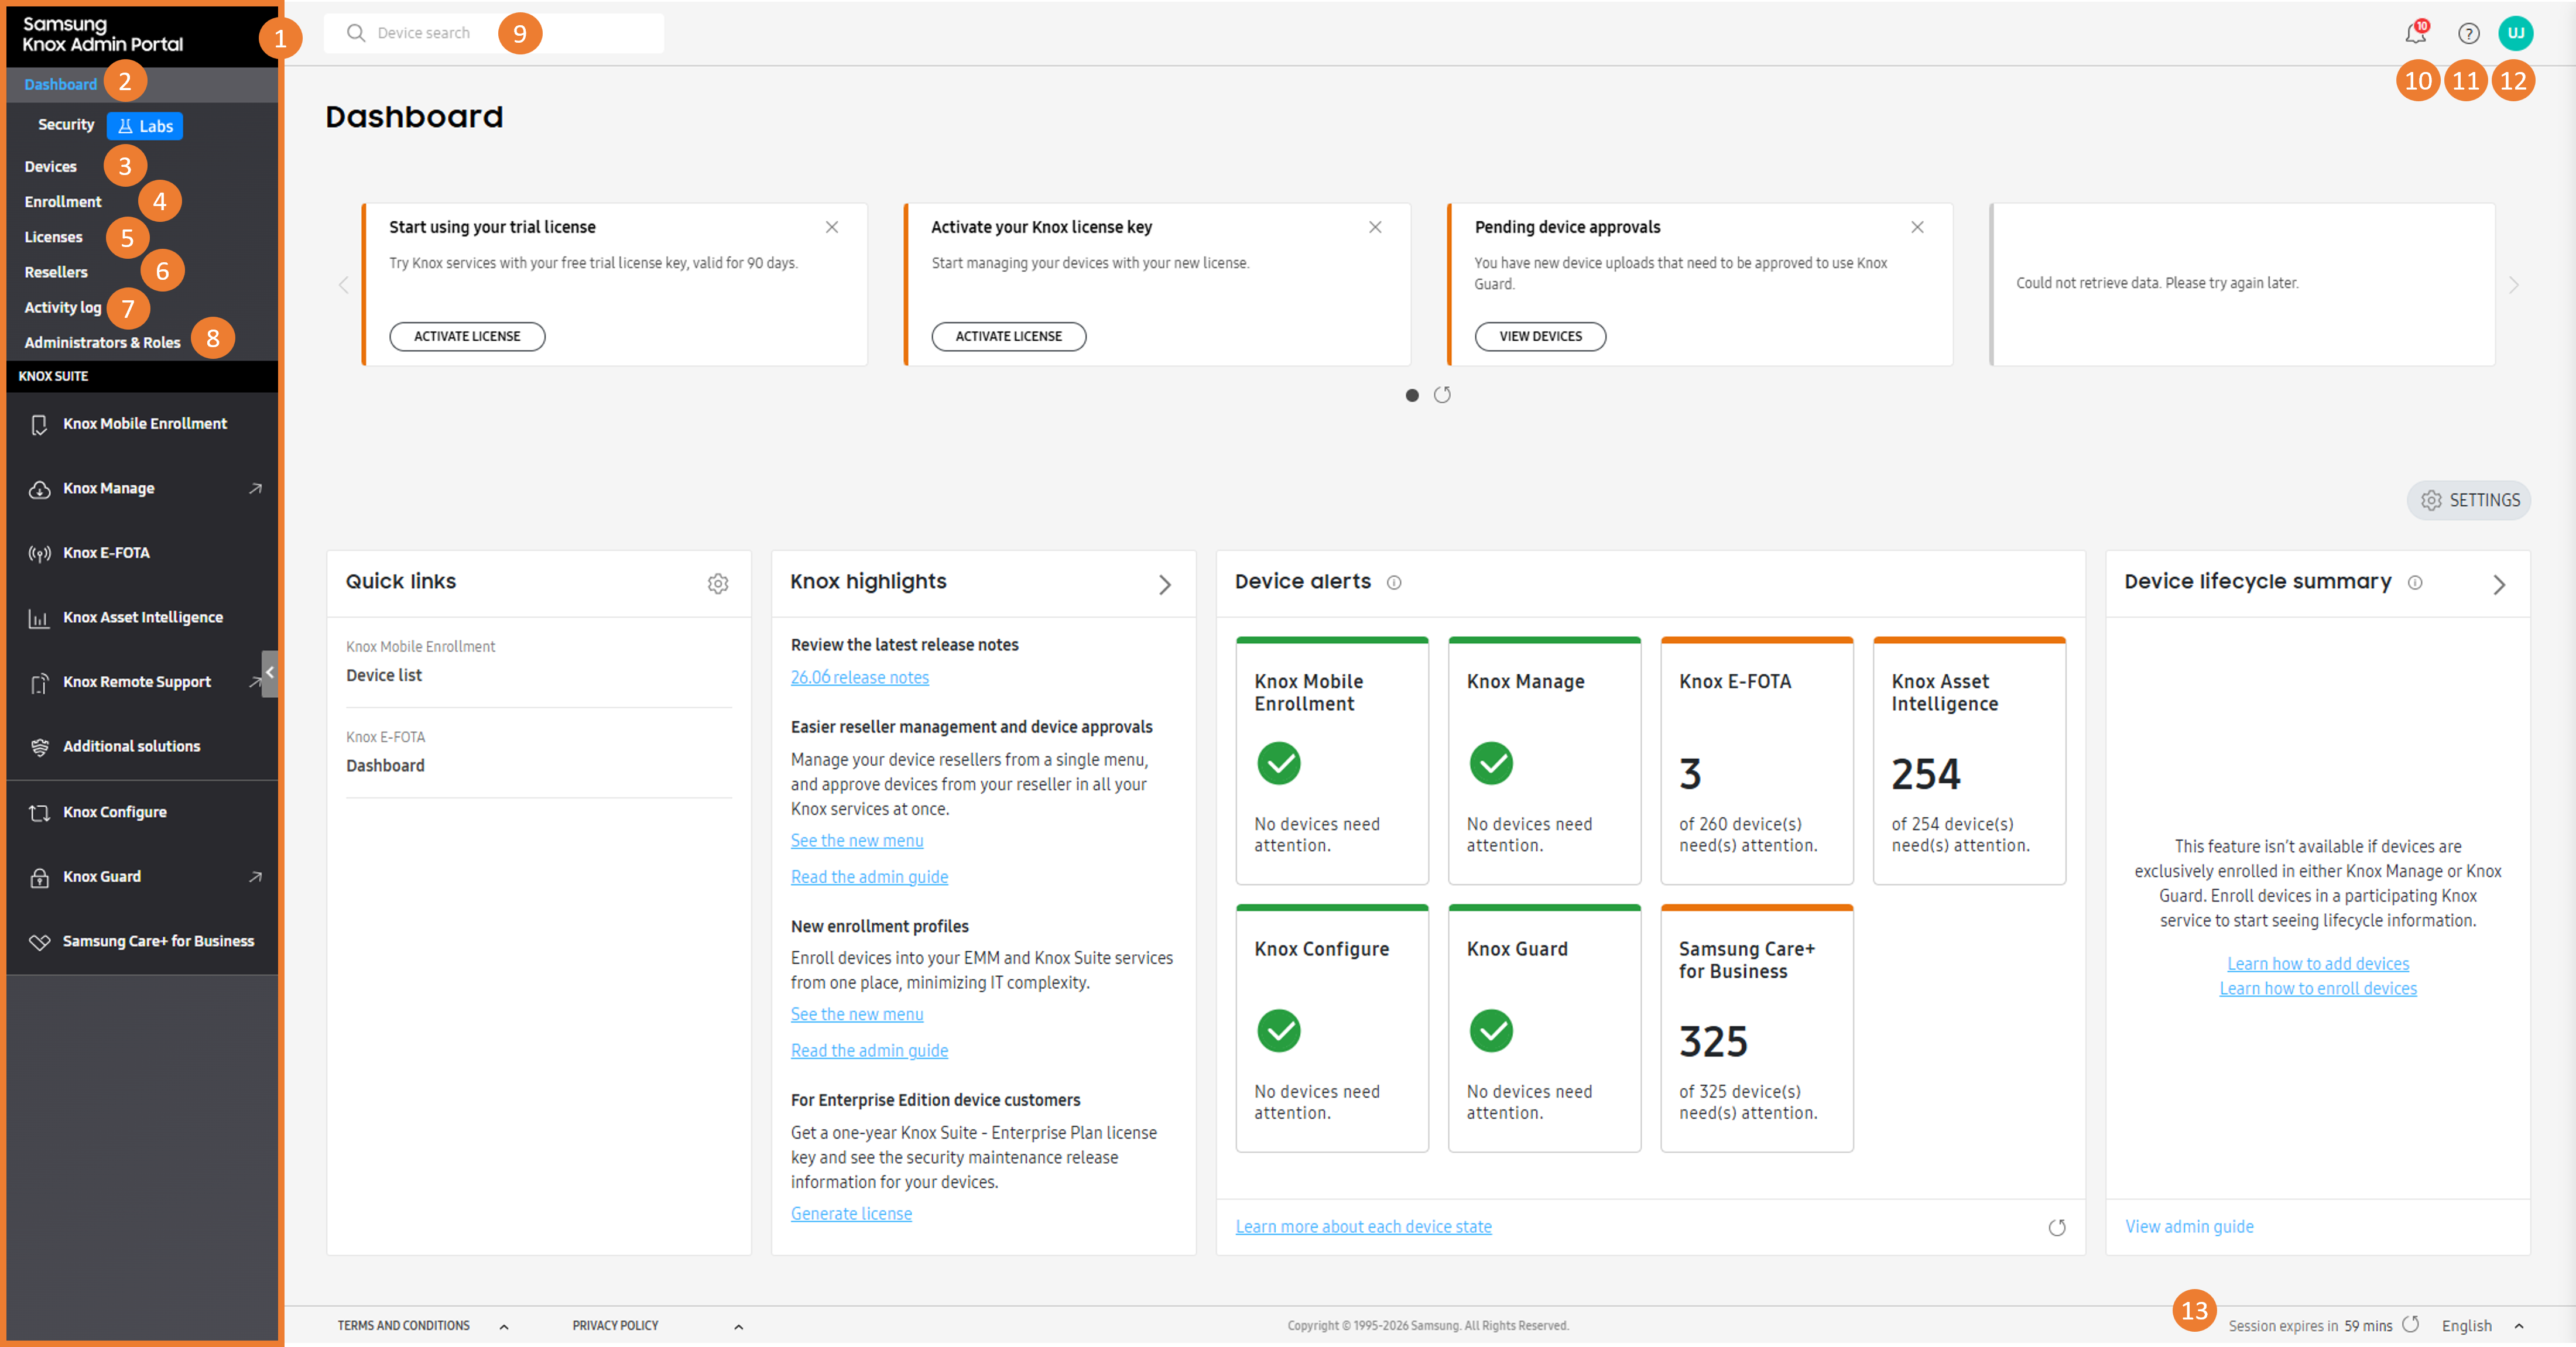
Task: Open Samsung Care+ for Business alert card
Action: (x=1756, y=1028)
